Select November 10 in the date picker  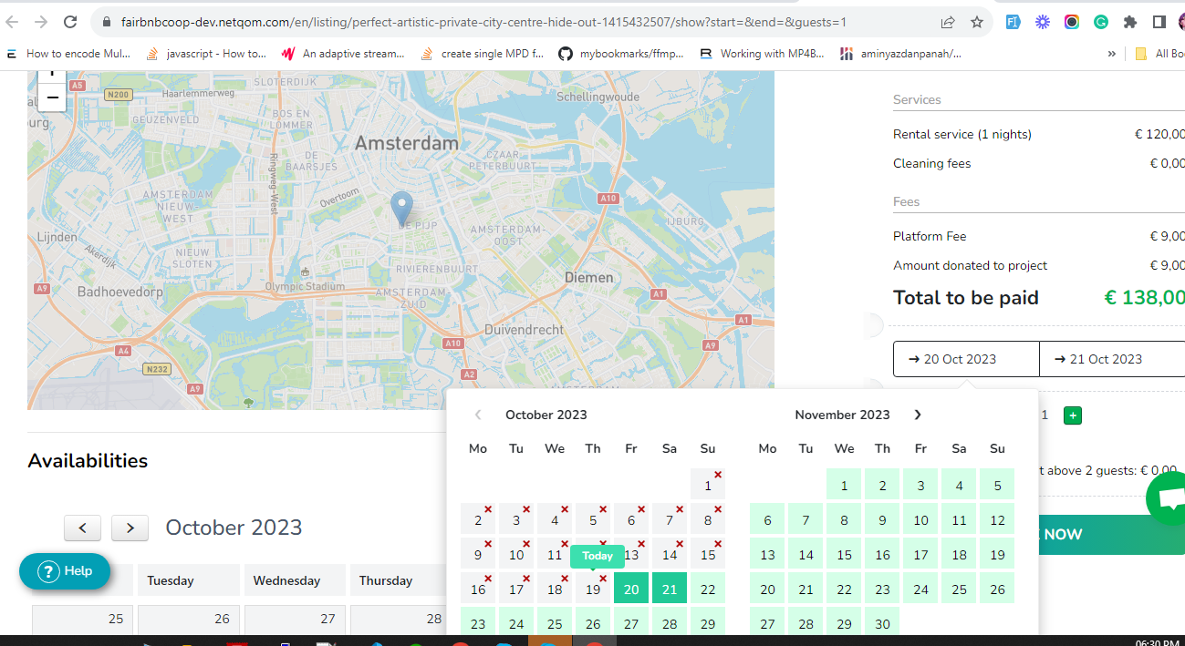[920, 520]
